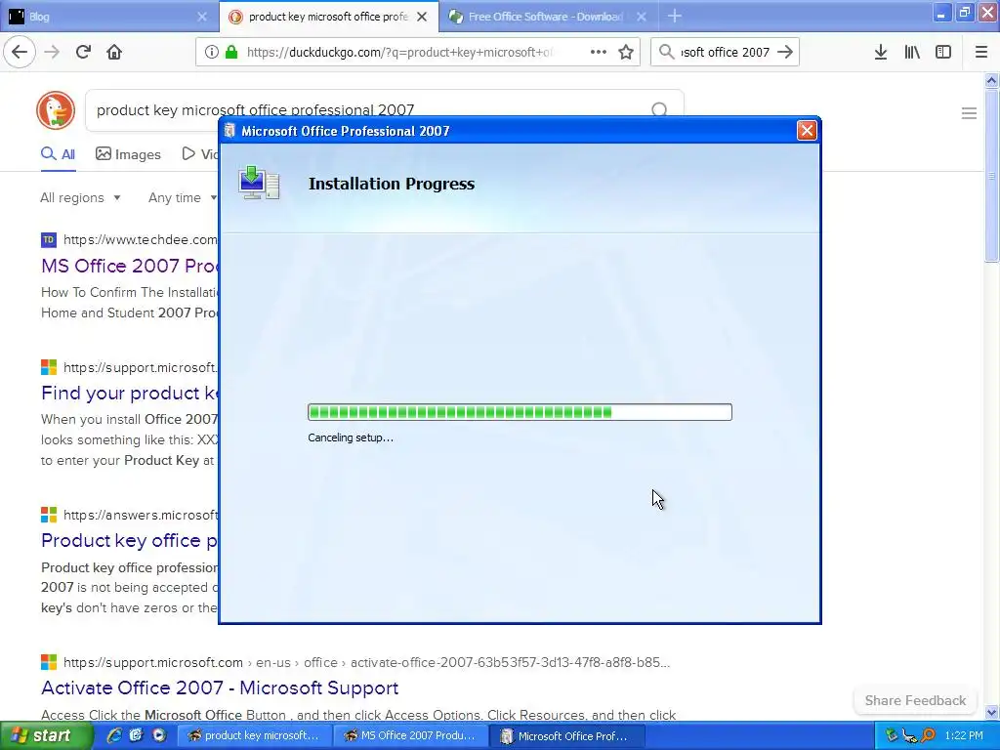
Task: Open the Library bookshelf icon
Action: click(912, 52)
